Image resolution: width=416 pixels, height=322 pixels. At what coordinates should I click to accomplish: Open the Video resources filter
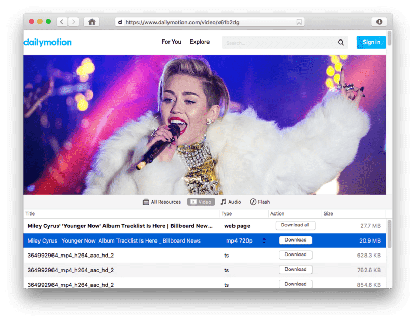201,202
